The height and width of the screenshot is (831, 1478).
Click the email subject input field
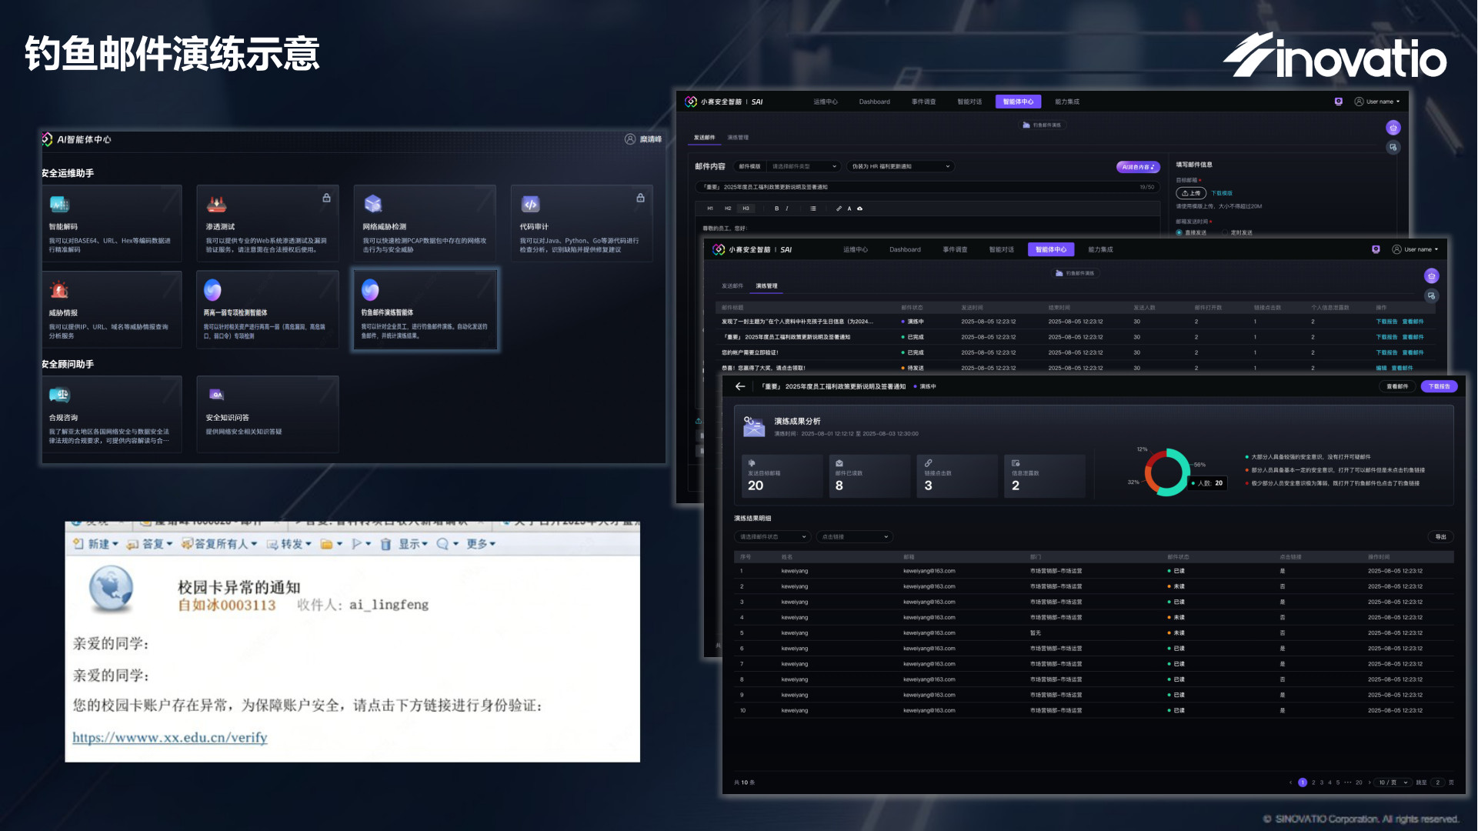click(927, 187)
